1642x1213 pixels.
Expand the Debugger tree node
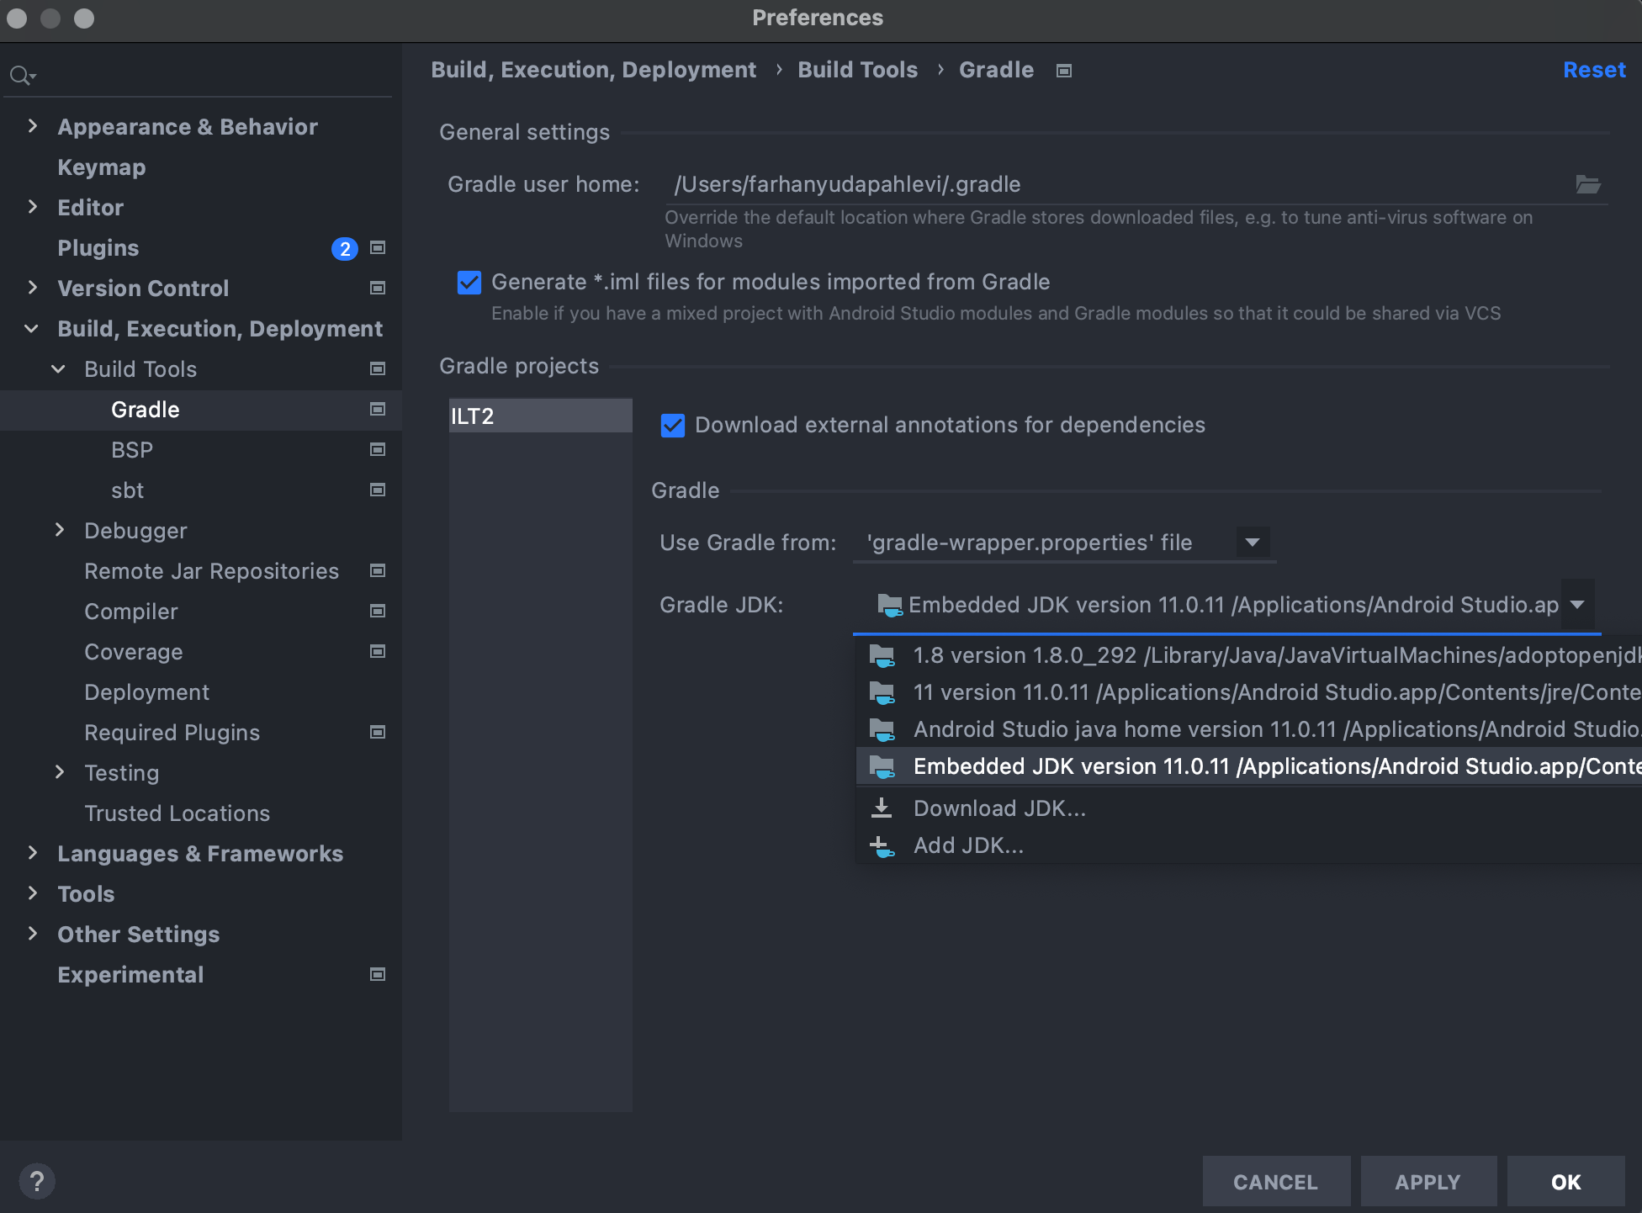[x=60, y=530]
